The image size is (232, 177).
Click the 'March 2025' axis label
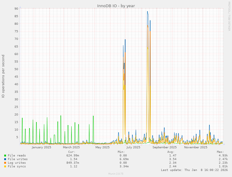[x=71, y=147]
